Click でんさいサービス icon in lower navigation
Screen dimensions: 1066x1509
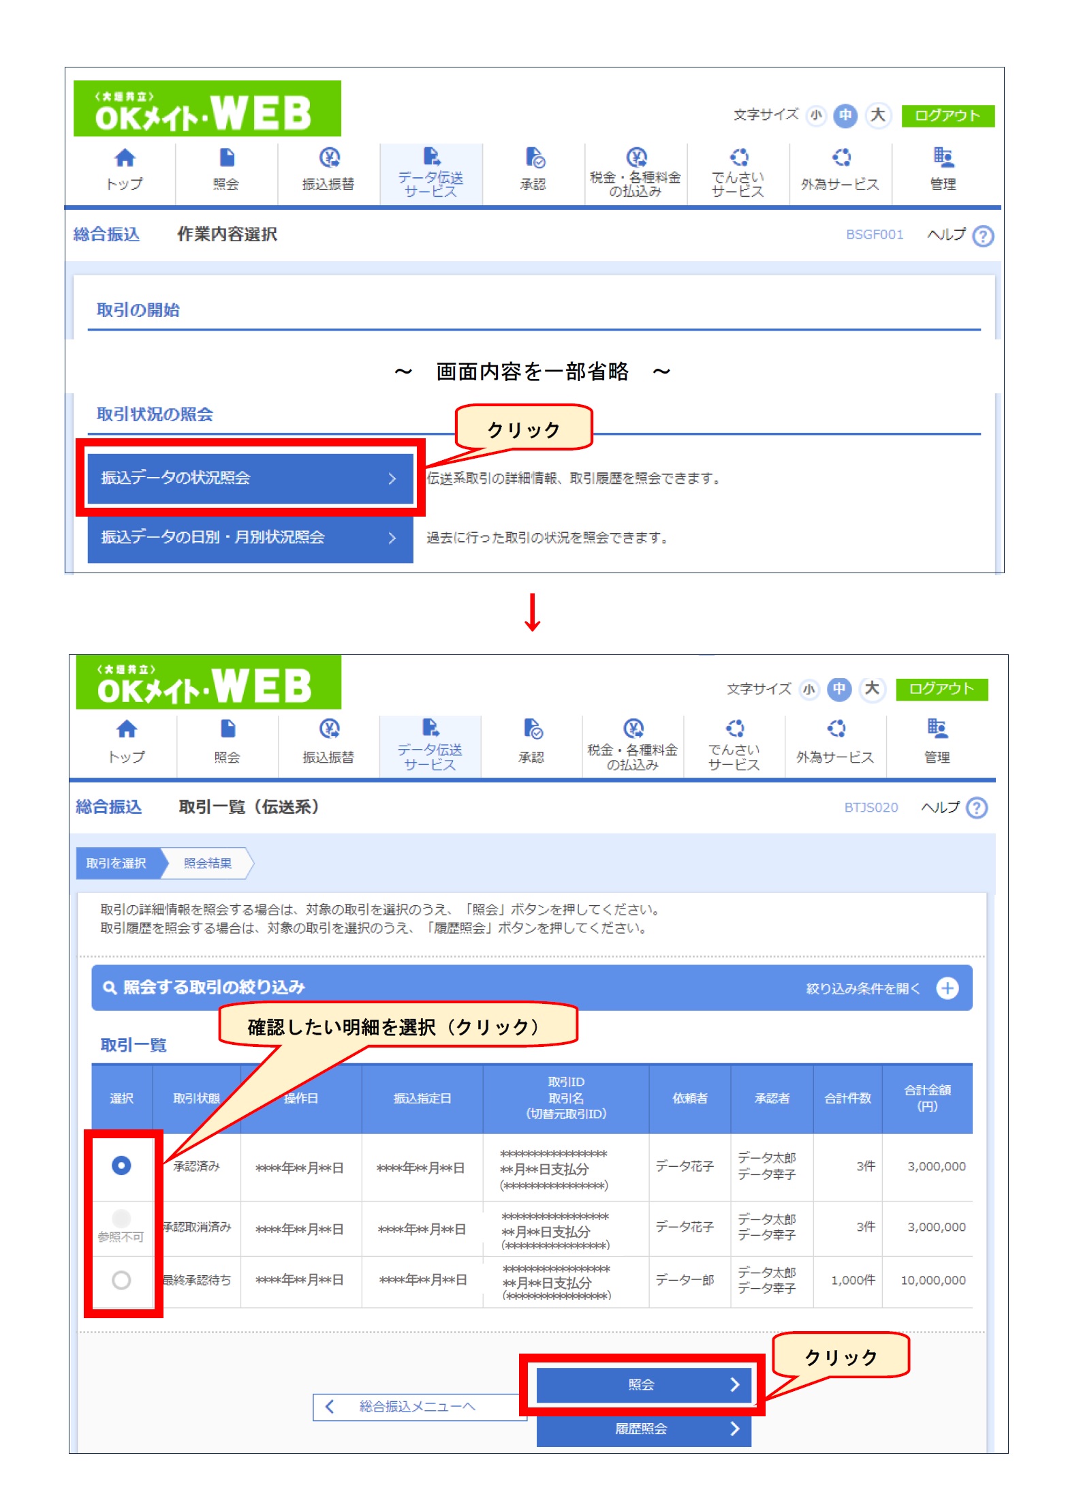pos(734,729)
